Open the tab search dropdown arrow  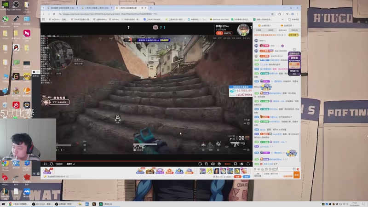43,8
